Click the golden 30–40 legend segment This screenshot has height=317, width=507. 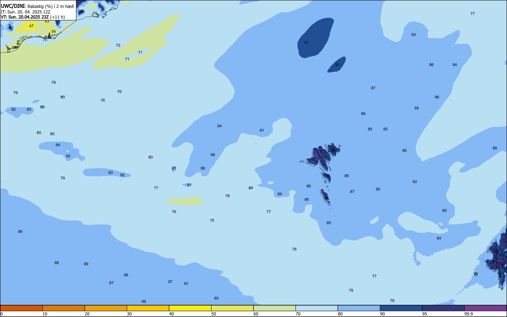point(148,308)
